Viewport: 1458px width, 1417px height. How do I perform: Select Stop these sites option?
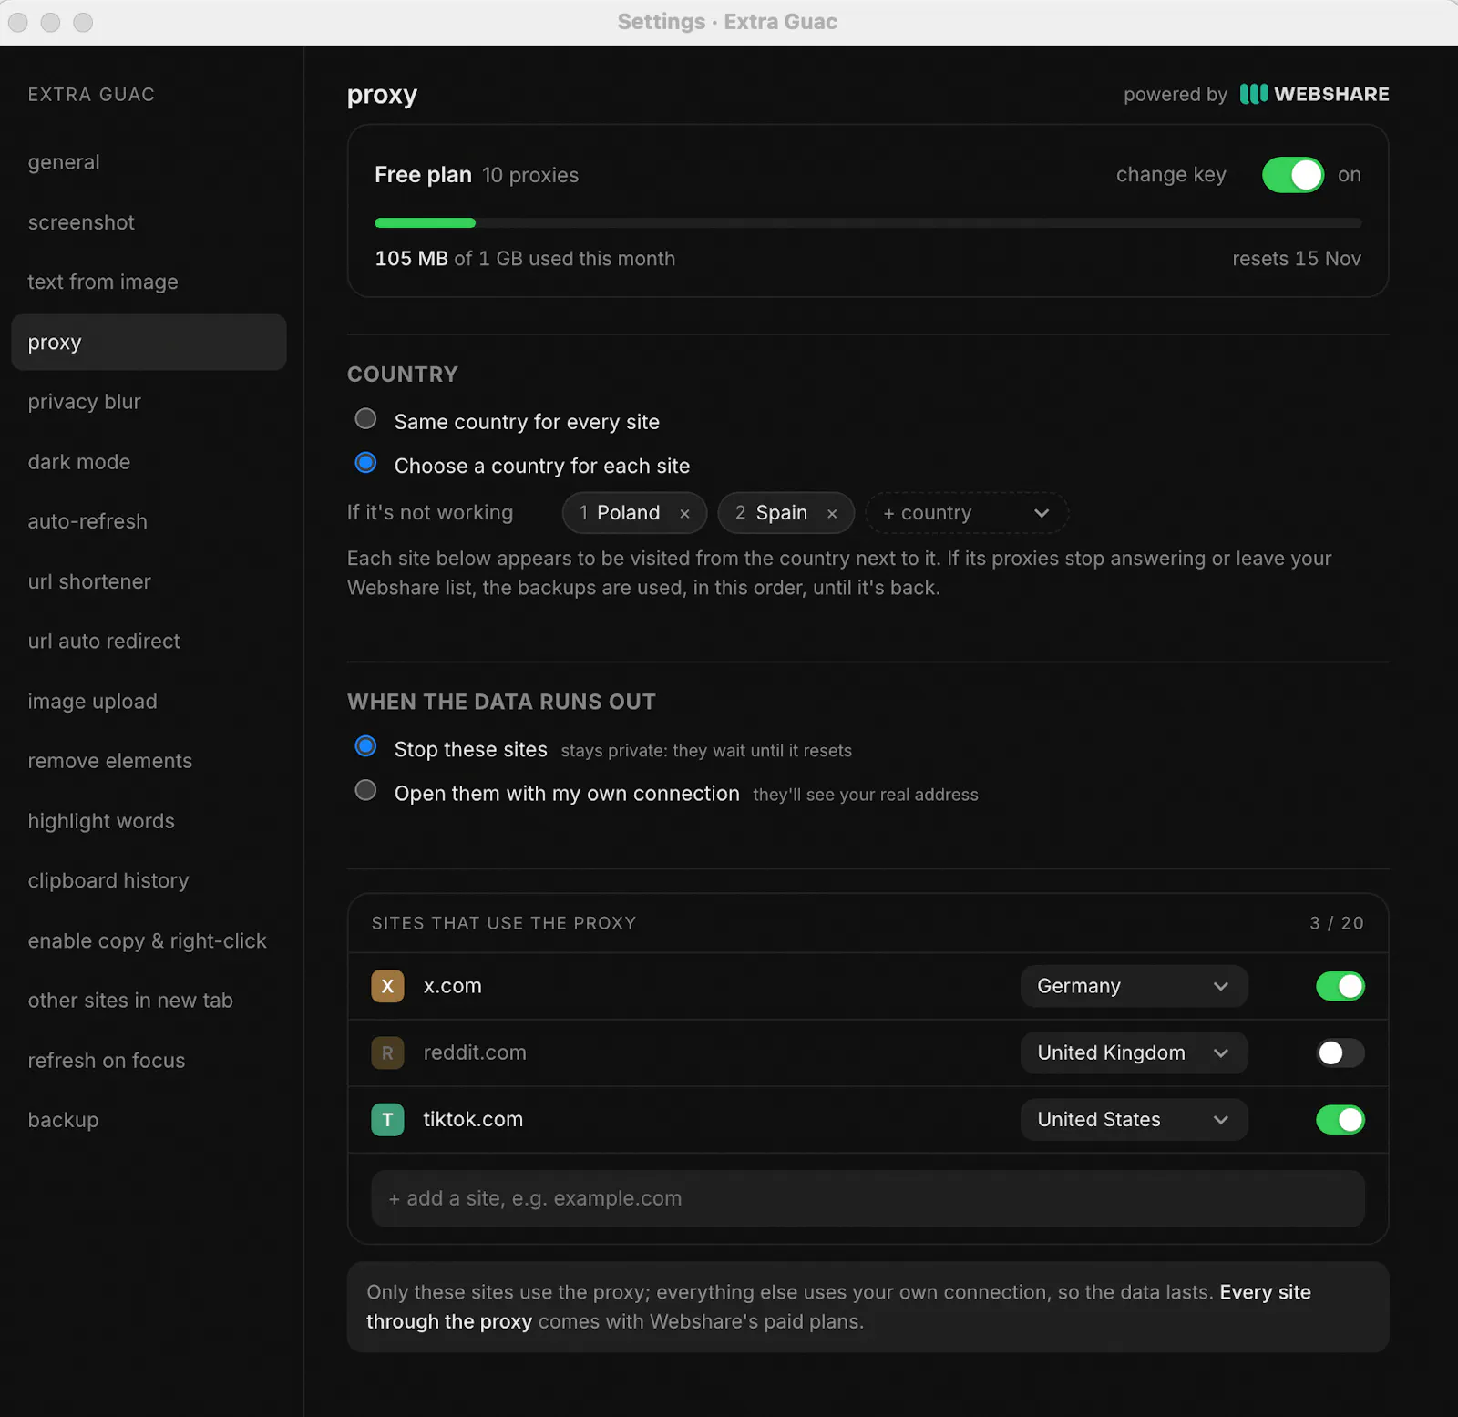pyautogui.click(x=365, y=746)
